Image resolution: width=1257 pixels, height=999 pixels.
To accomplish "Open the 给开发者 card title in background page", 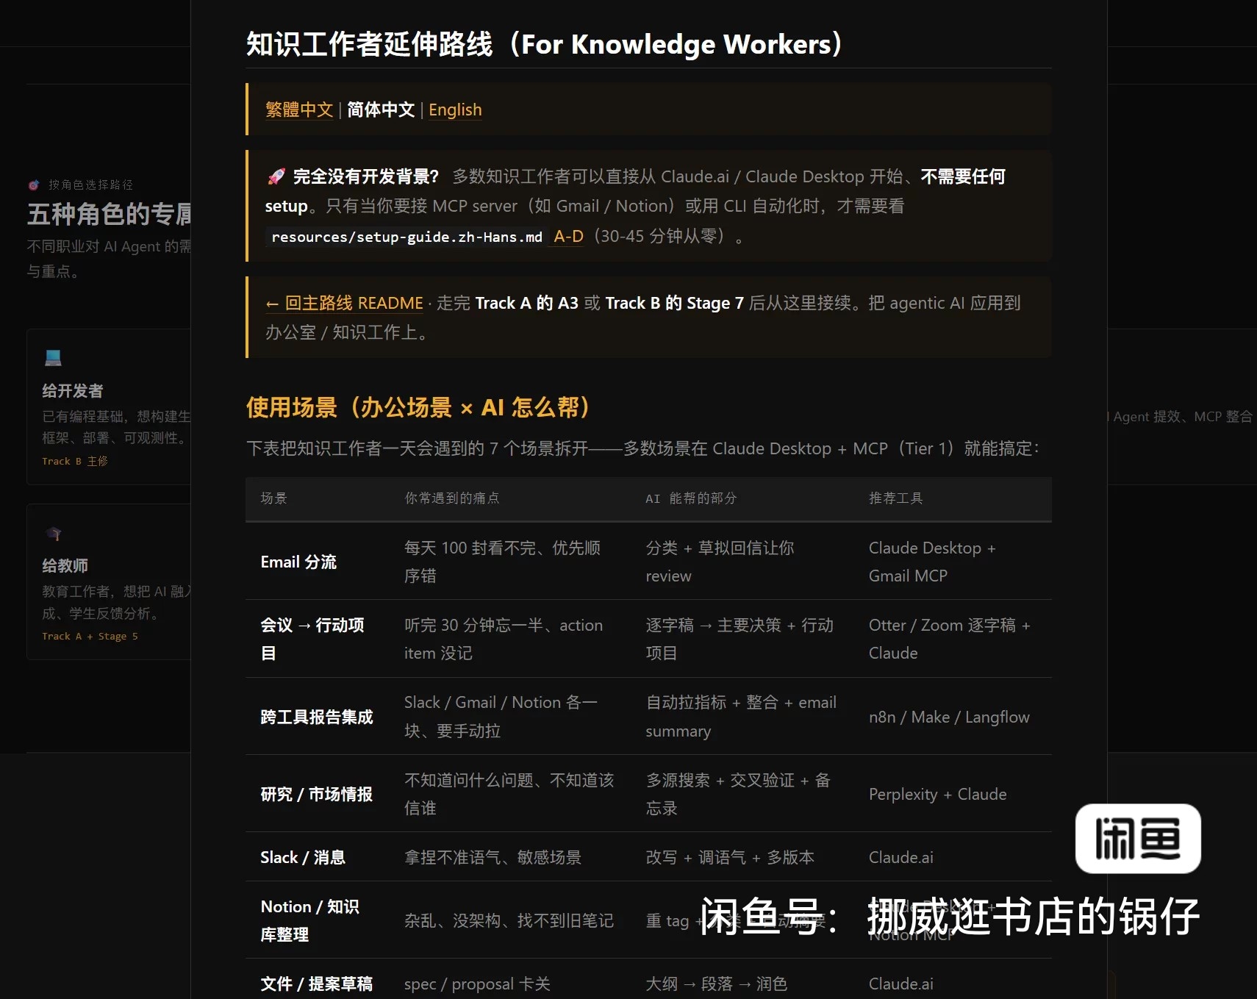I will [73, 390].
